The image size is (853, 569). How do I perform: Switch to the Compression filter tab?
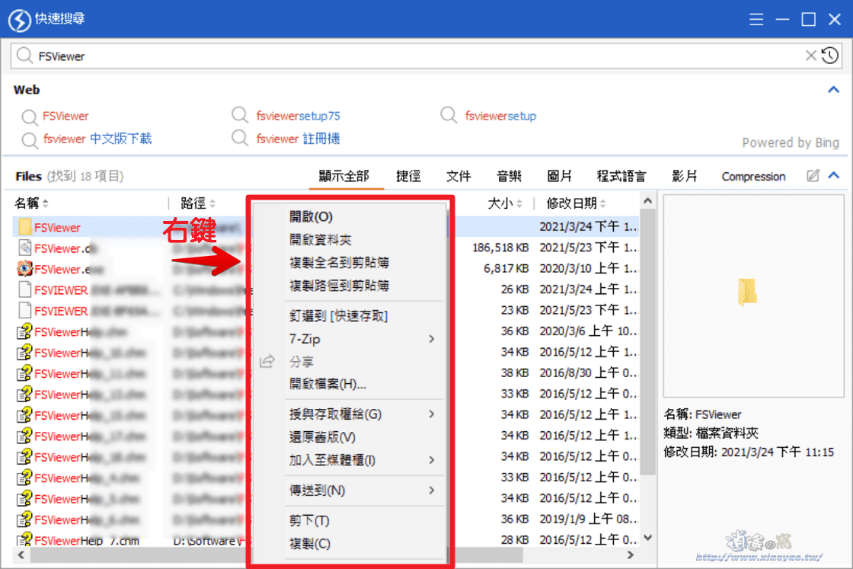click(752, 175)
